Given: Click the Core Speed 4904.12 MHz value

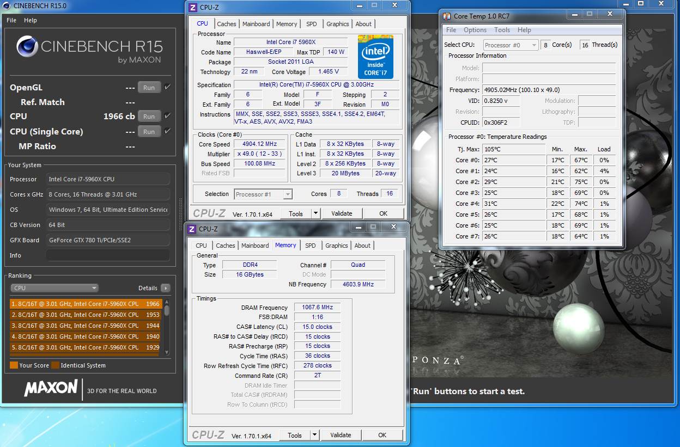Looking at the screenshot, I should 260,144.
